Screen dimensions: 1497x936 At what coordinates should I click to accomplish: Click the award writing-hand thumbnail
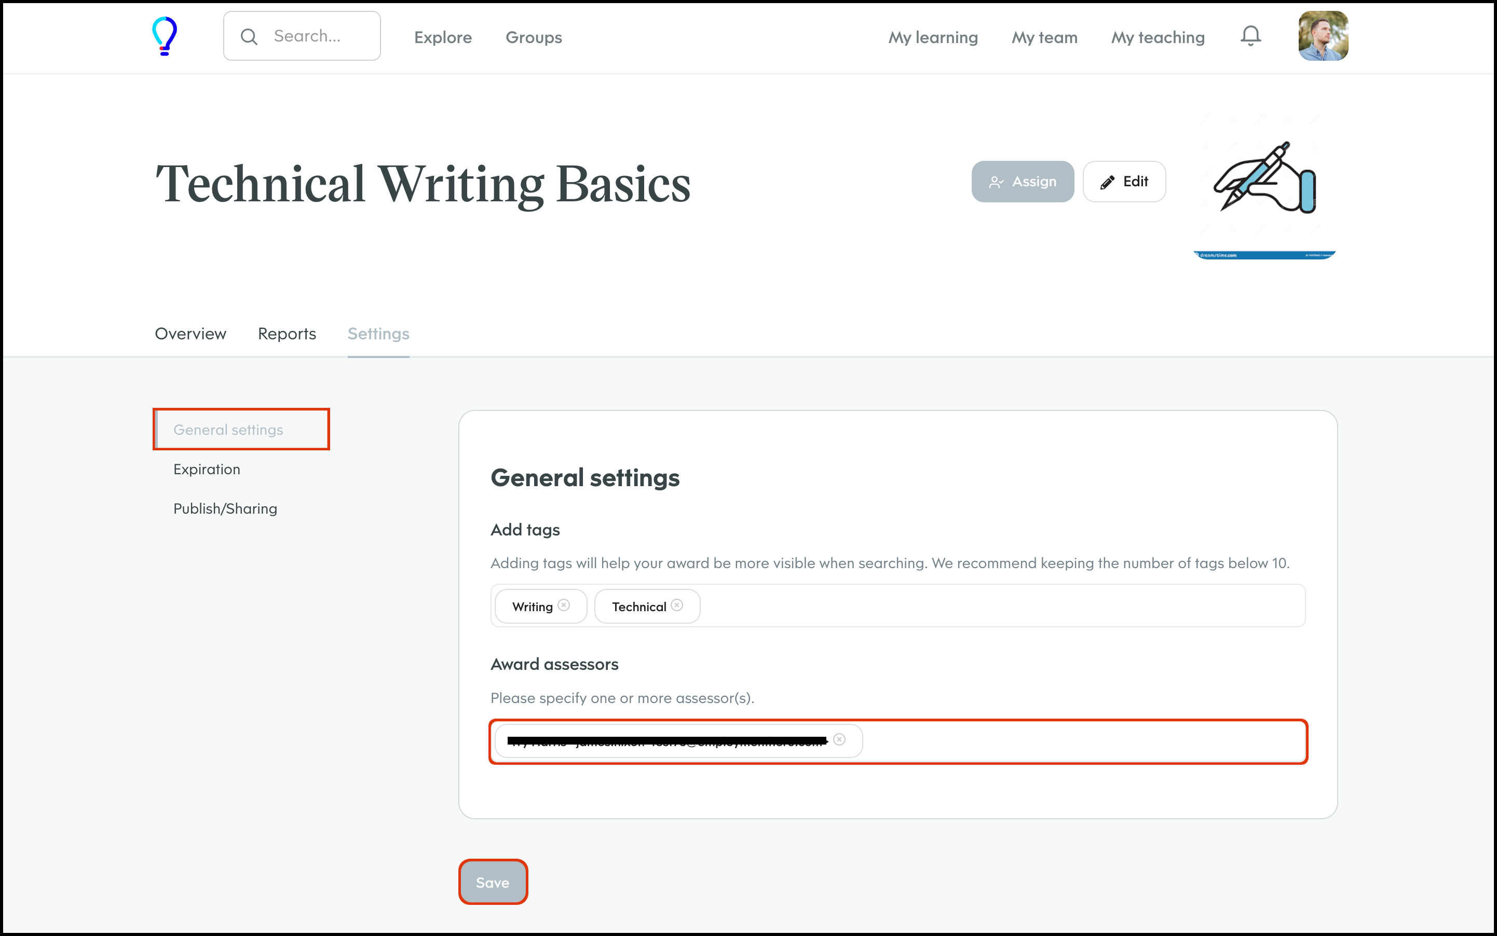(x=1264, y=183)
